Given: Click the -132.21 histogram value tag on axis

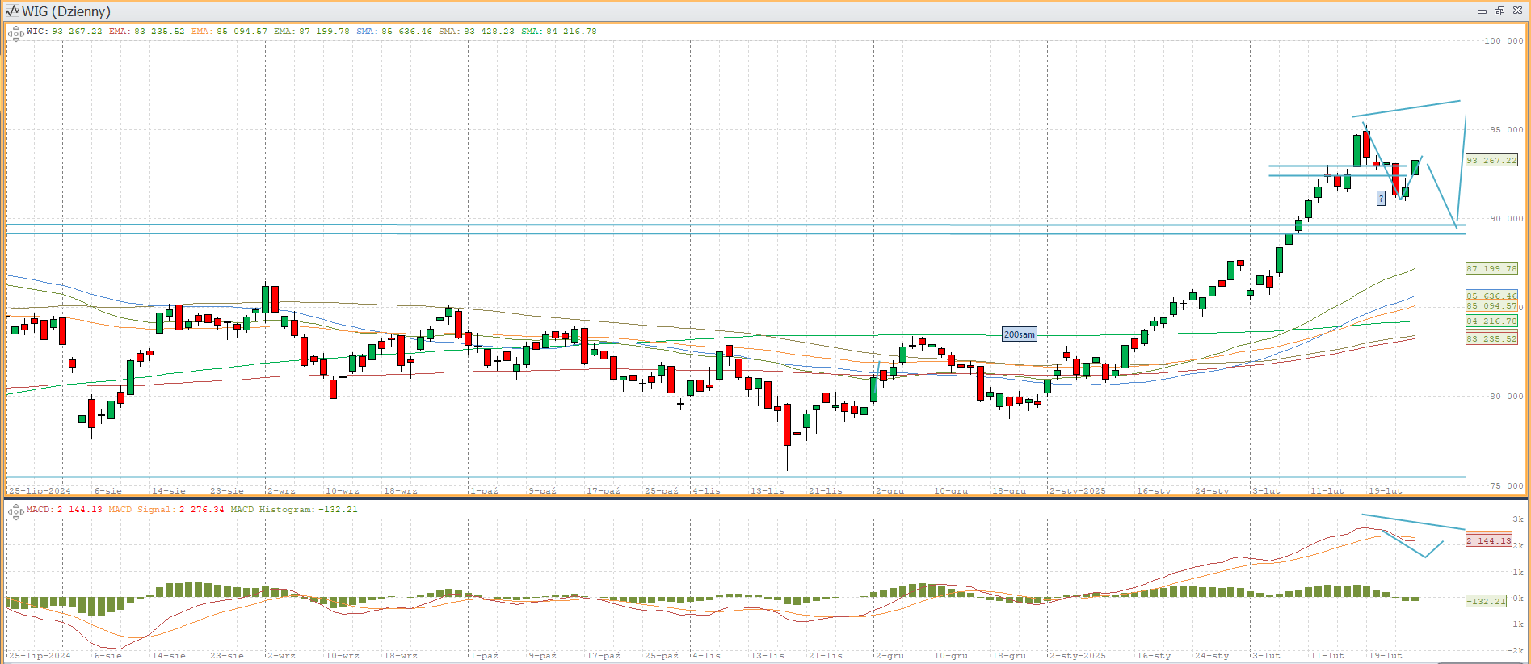Looking at the screenshot, I should point(1487,601).
